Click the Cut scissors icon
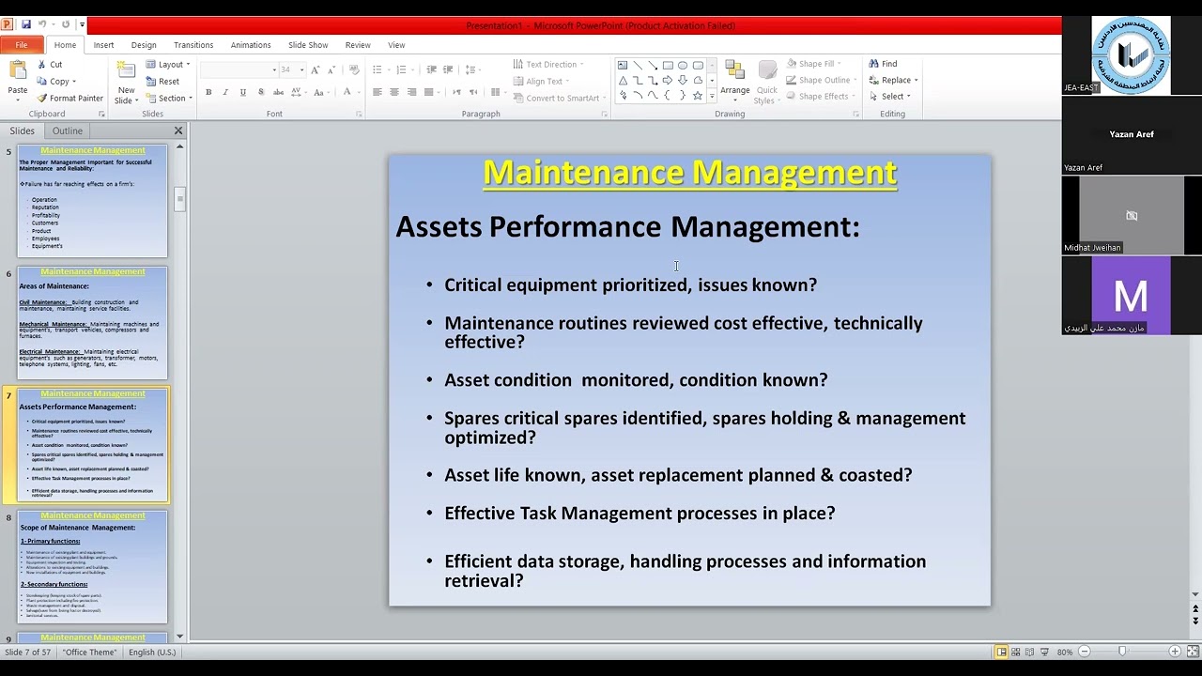This screenshot has height=676, width=1202. pos(41,64)
